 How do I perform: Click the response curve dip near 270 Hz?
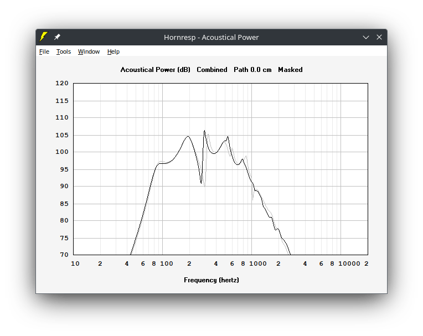[201, 183]
